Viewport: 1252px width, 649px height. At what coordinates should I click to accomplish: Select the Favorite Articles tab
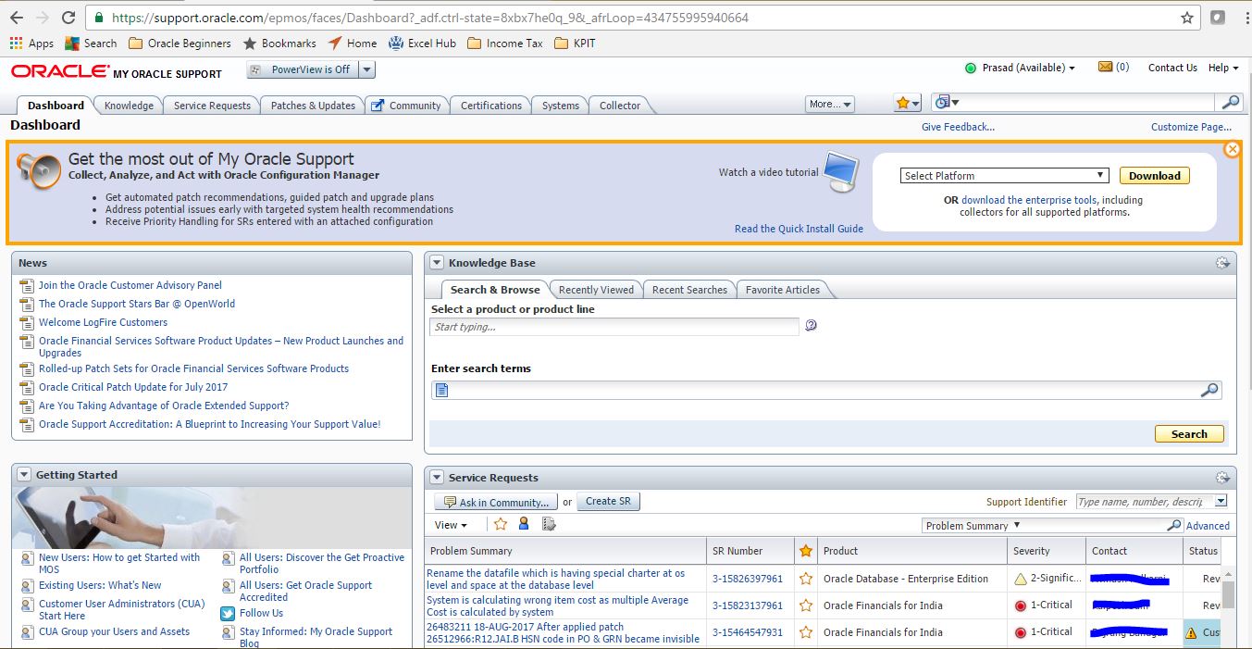pos(783,290)
